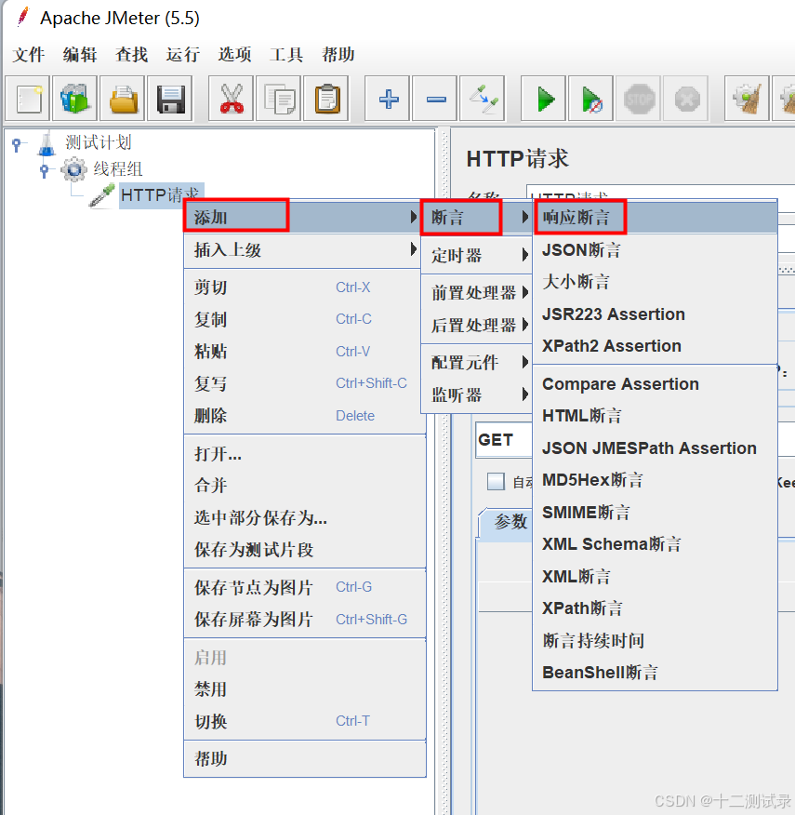Select BeanShell断言 entry
Screen dimensions: 795x815
tap(655, 672)
